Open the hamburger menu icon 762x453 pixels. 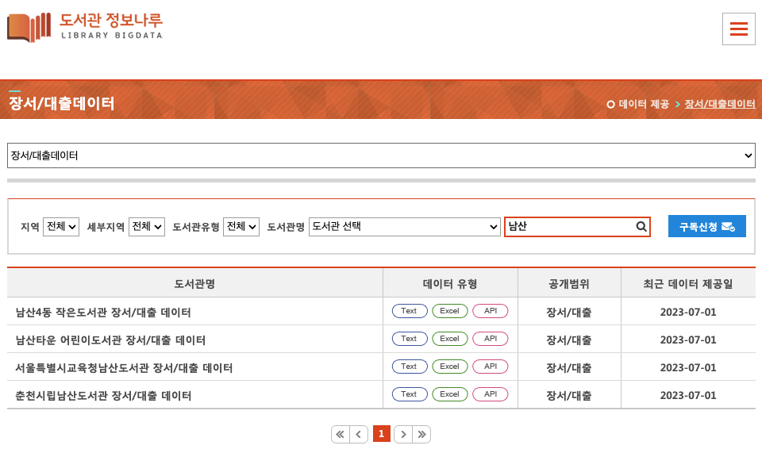point(739,29)
